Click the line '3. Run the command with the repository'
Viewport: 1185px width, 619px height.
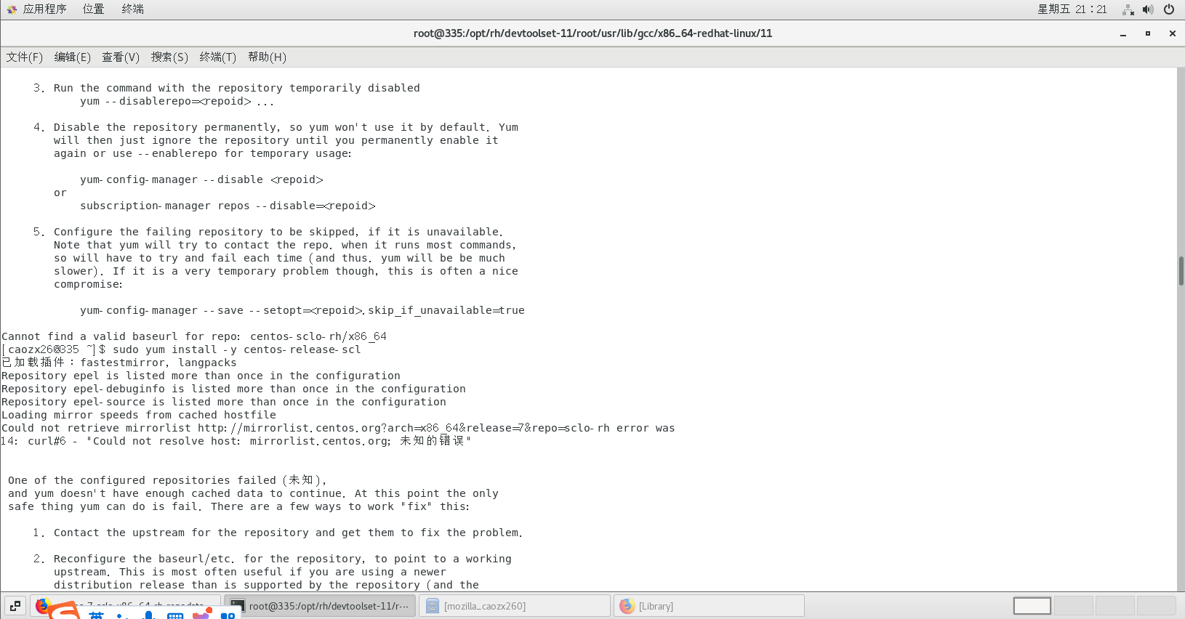pos(226,88)
